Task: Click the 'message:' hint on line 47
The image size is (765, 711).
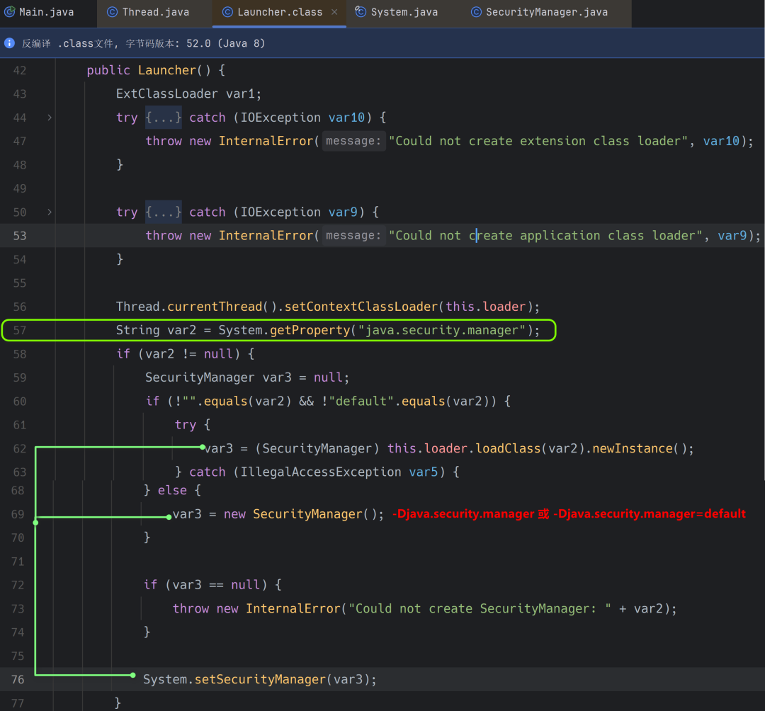Action: tap(353, 141)
